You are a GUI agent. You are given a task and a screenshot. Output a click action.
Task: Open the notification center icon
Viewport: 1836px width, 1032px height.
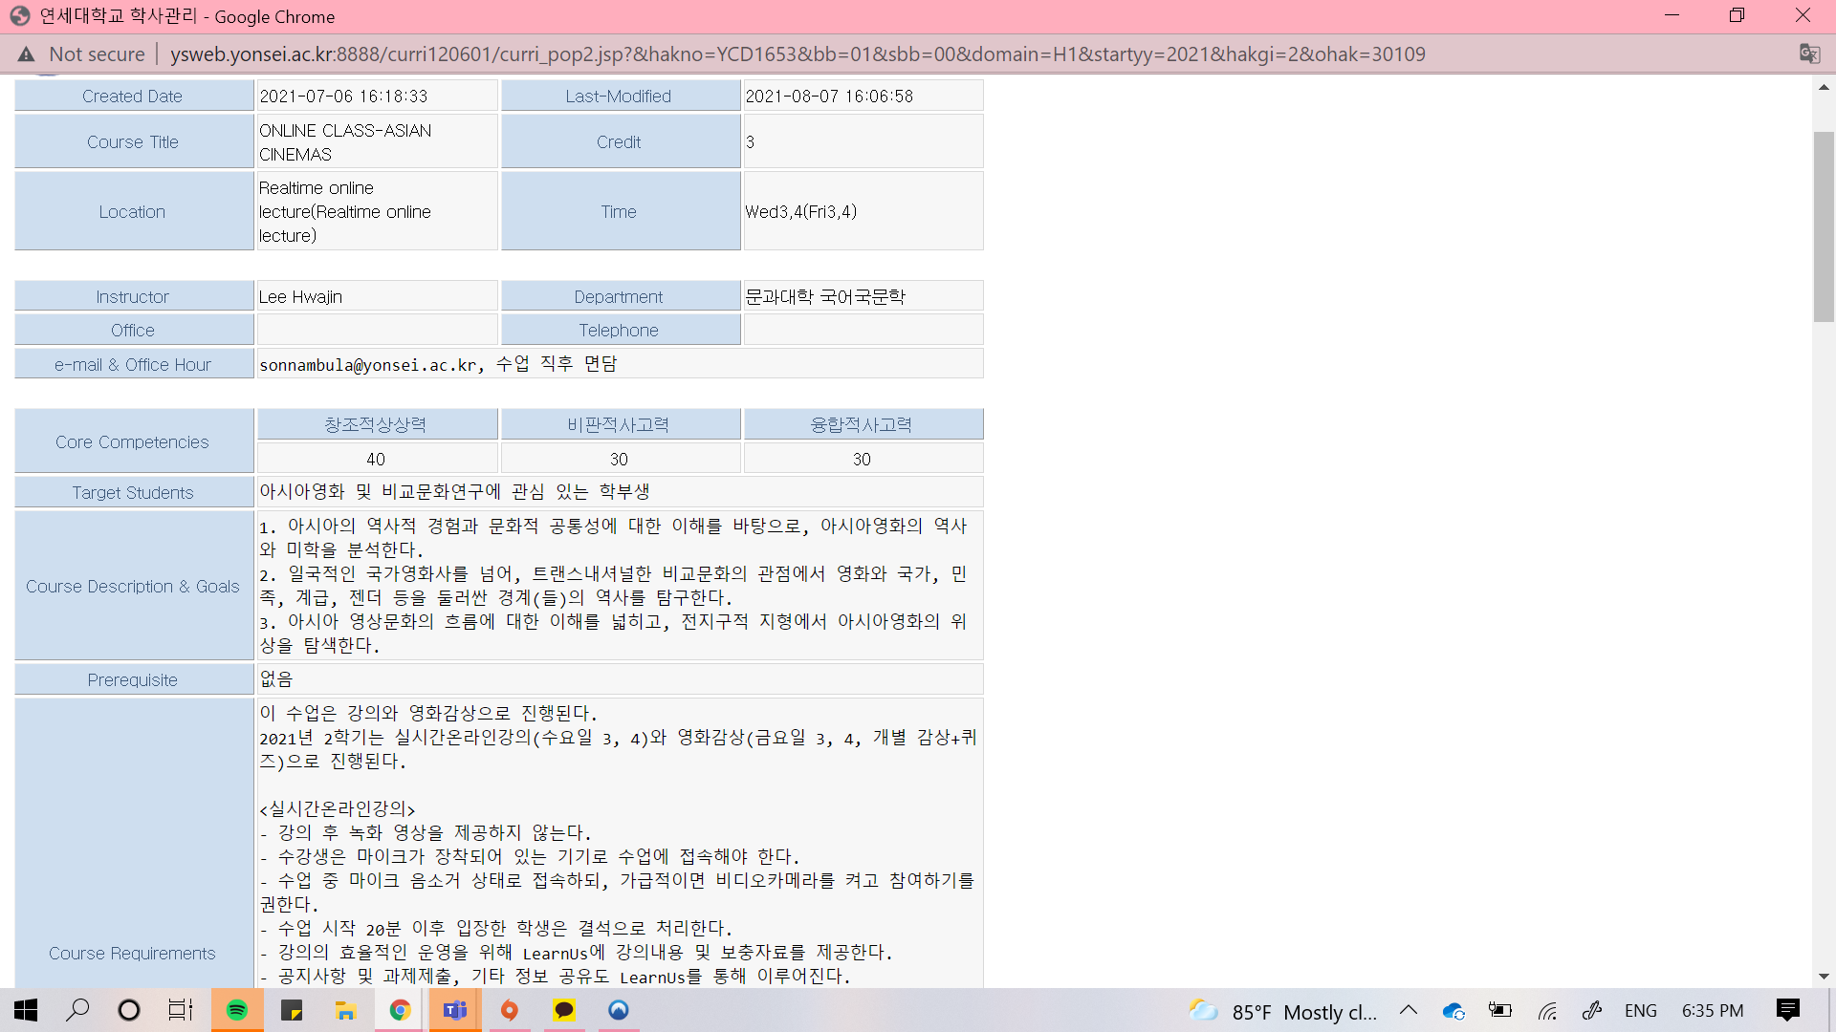click(1788, 1010)
